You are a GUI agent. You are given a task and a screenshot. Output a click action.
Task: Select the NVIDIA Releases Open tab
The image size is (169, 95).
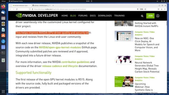coord(21,5)
